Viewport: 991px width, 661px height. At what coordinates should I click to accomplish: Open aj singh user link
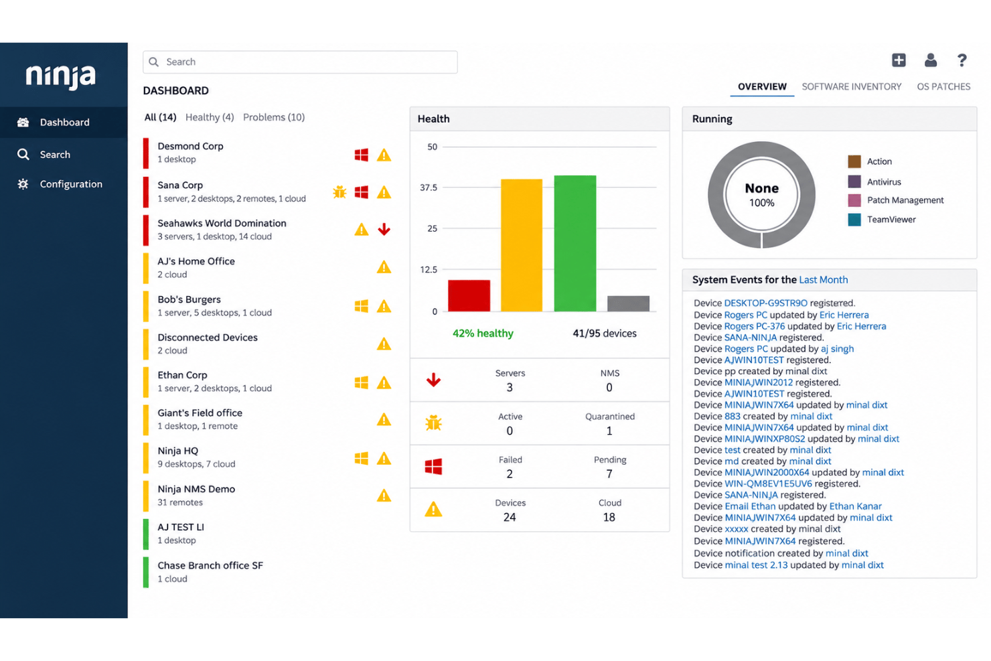838,349
